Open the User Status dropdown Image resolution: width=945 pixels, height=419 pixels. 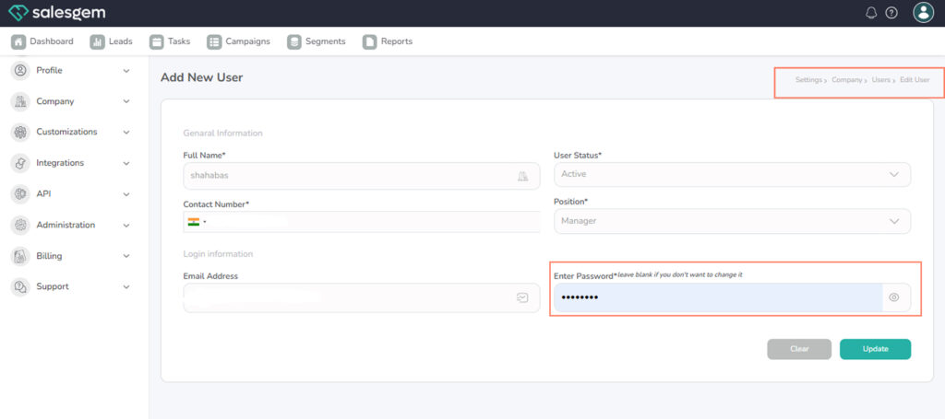(731, 174)
